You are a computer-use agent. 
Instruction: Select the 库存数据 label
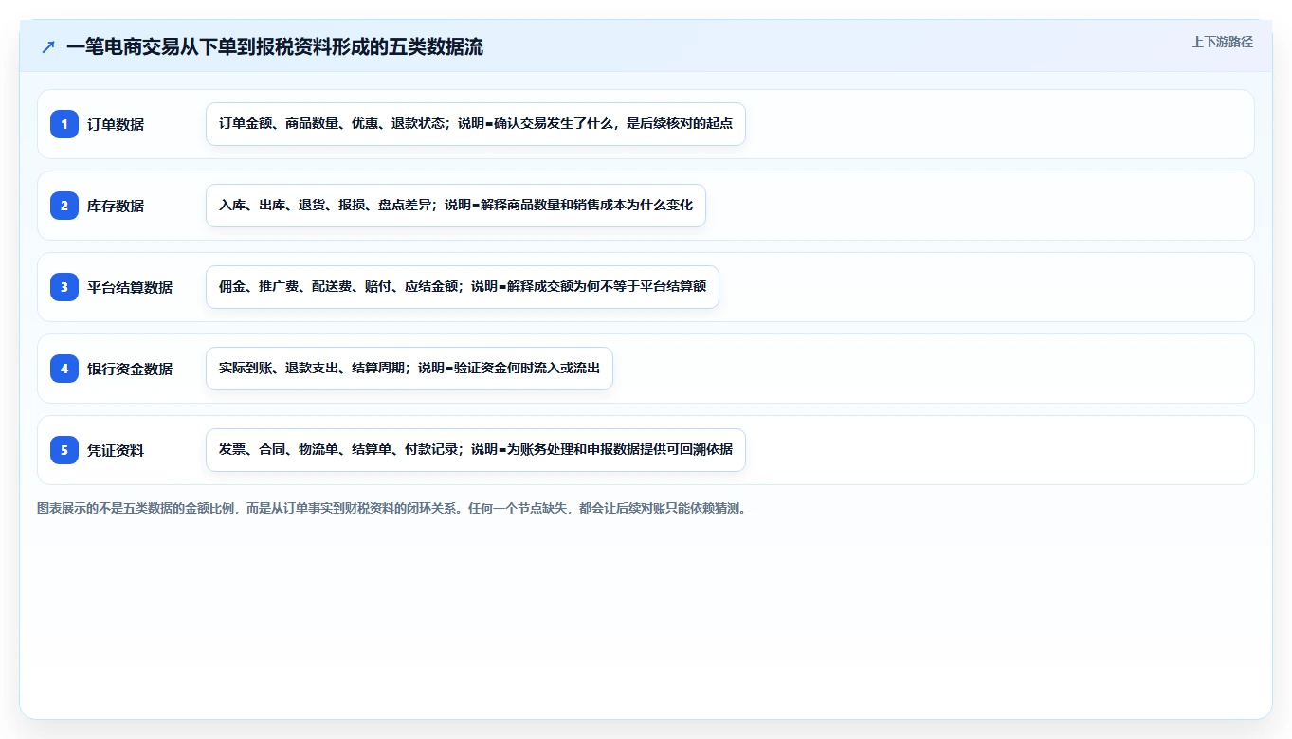tap(116, 206)
